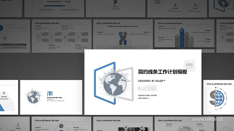Click the target icon on far left gray slide
This screenshot has height=131, width=234.
coord(4,38)
